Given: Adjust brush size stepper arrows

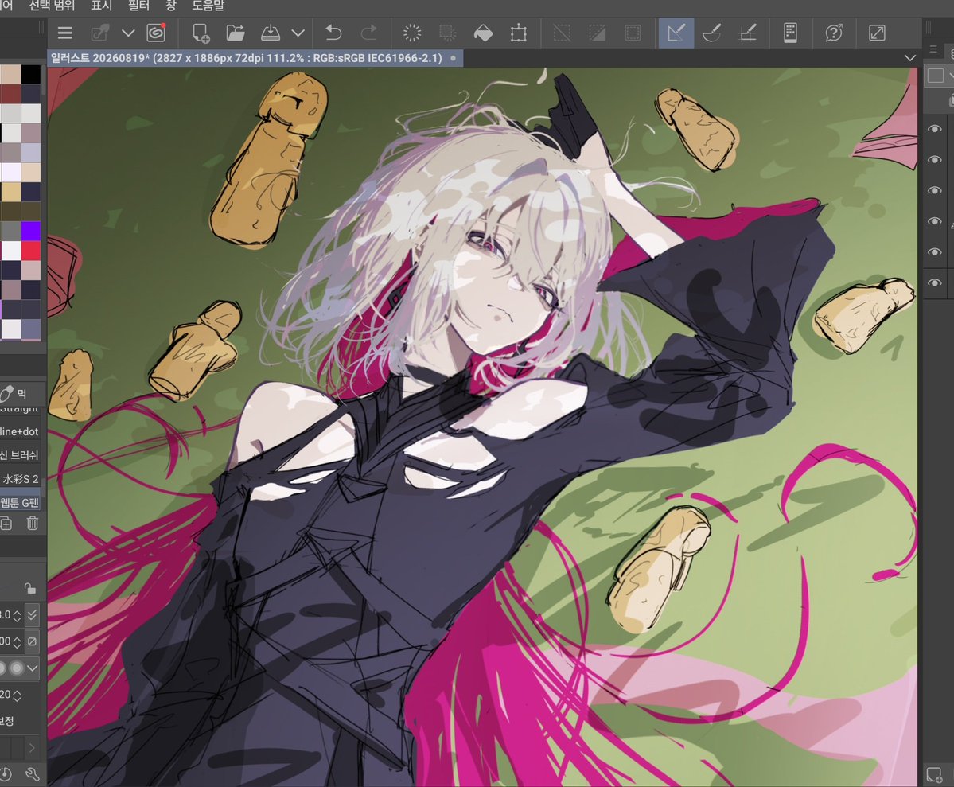Looking at the screenshot, I should pyautogui.click(x=17, y=615).
